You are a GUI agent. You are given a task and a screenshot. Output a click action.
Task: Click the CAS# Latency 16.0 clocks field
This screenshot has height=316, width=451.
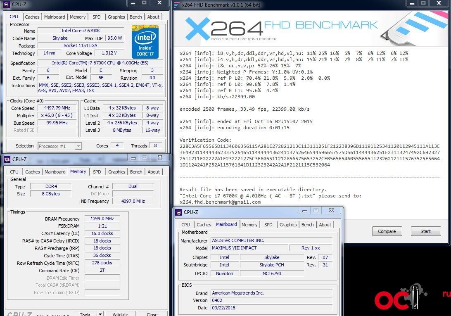click(x=102, y=233)
